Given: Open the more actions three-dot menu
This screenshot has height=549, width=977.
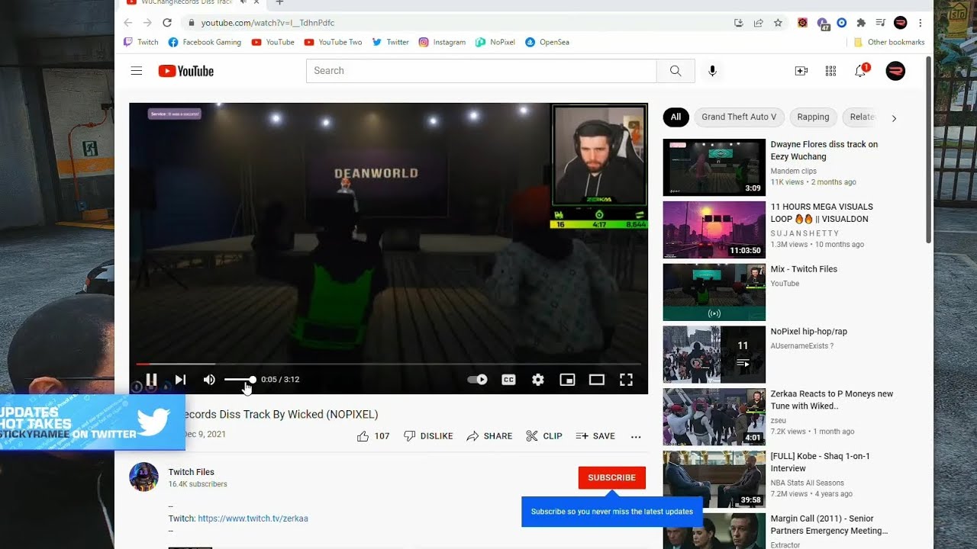Looking at the screenshot, I should 636,436.
